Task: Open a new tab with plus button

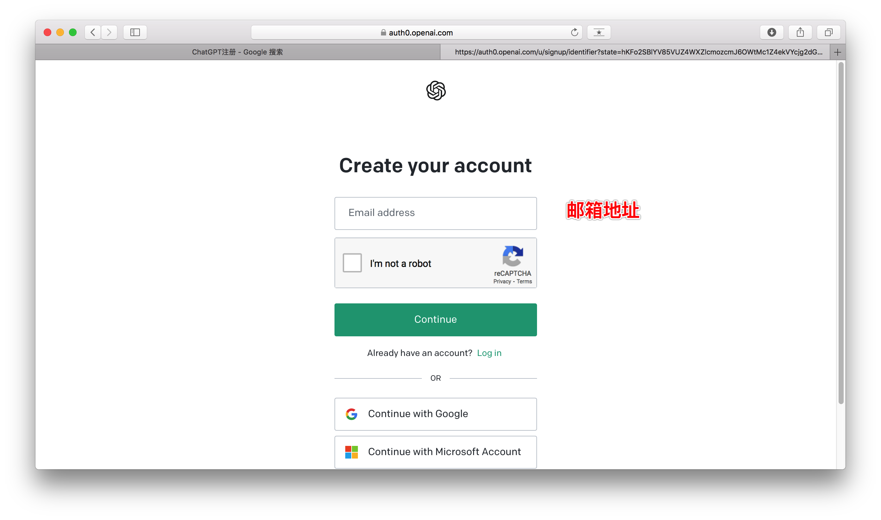Action: pyautogui.click(x=838, y=52)
